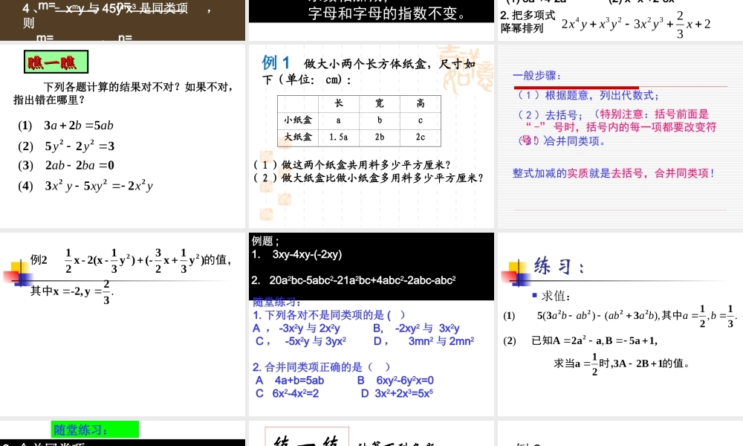Click example 1. 3xy-4xy-(-2xy)
Screen dimensions: 743x446
click(296, 254)
